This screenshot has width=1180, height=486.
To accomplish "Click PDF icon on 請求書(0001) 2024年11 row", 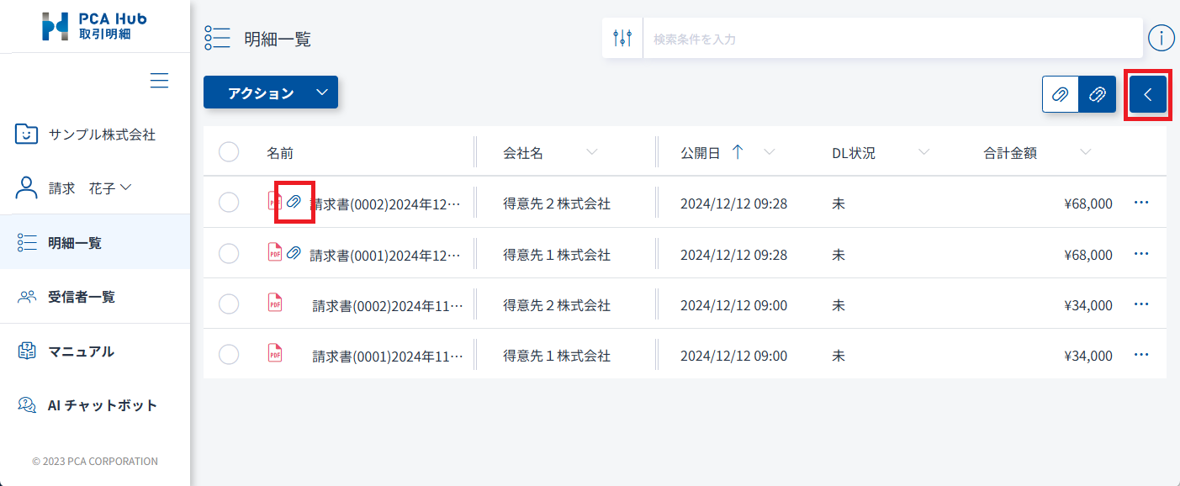I will (275, 354).
